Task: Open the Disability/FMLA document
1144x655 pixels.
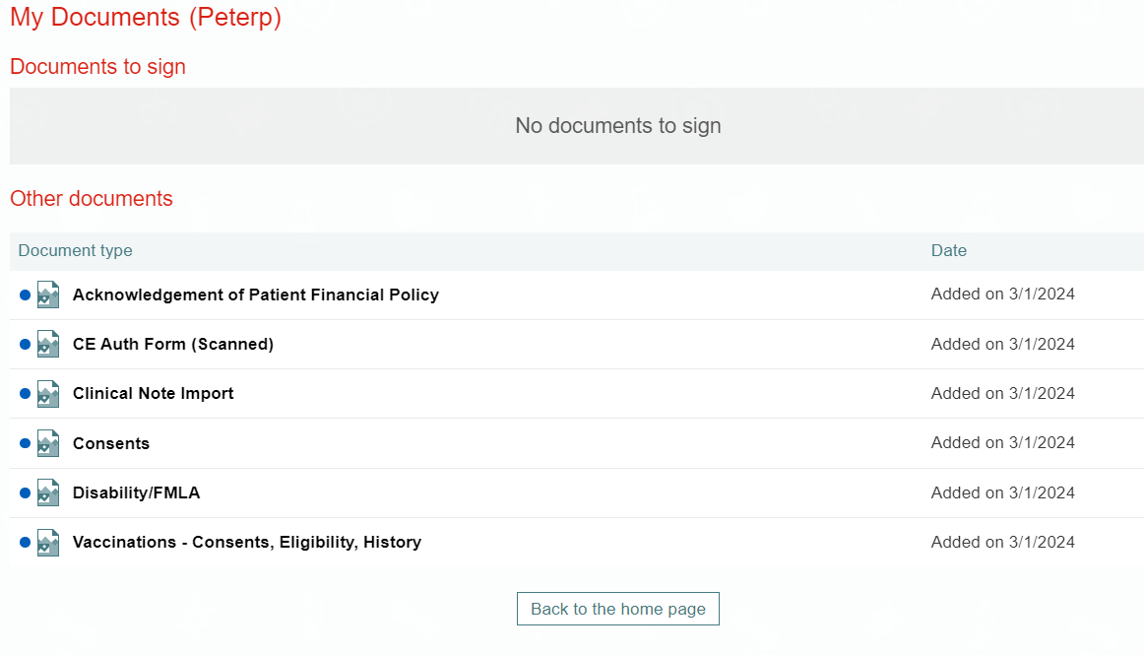Action: 136,492
